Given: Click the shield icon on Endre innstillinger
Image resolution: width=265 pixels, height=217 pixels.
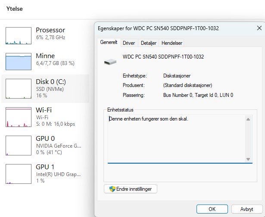Looking at the screenshot, I should click(x=112, y=189).
